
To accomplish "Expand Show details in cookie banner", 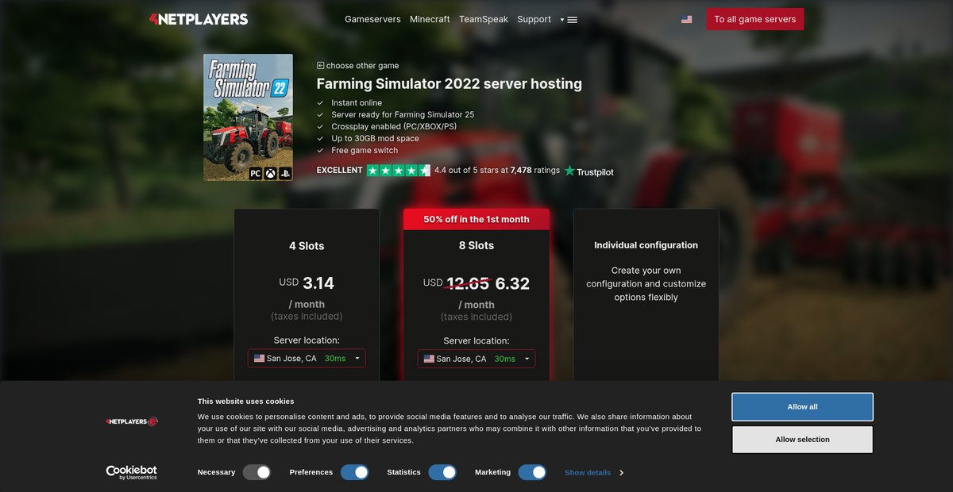I will 594,472.
